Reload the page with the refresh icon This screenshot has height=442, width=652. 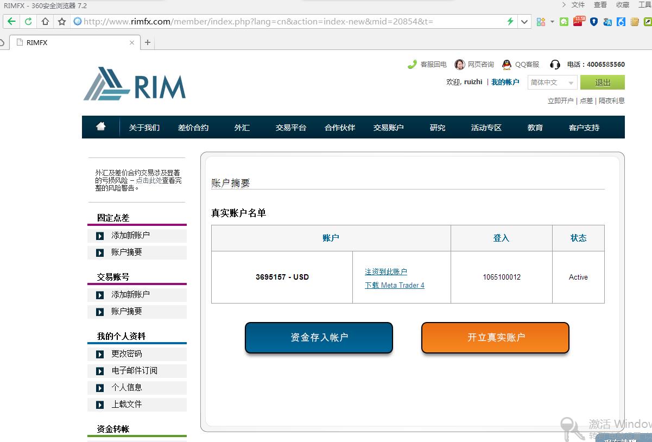click(x=28, y=22)
